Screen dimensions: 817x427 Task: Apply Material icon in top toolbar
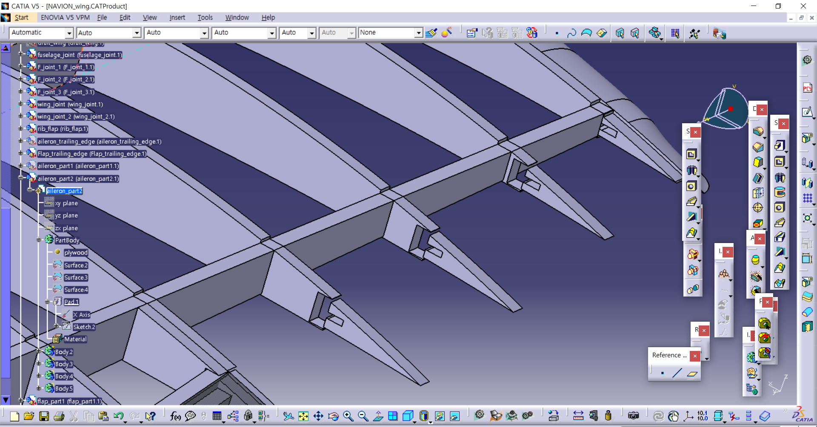[x=447, y=33]
